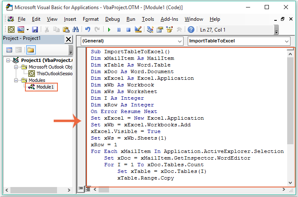The height and width of the screenshot is (197, 298).
Task: Select the Modules folder in tree
Action: tap(37, 80)
